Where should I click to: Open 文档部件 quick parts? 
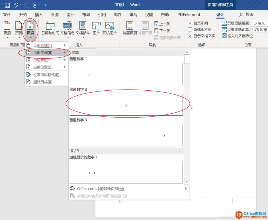click(83, 29)
